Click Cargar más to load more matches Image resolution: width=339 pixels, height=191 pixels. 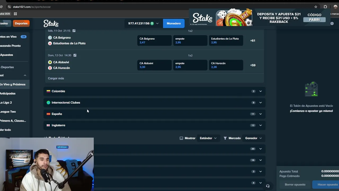(56, 78)
